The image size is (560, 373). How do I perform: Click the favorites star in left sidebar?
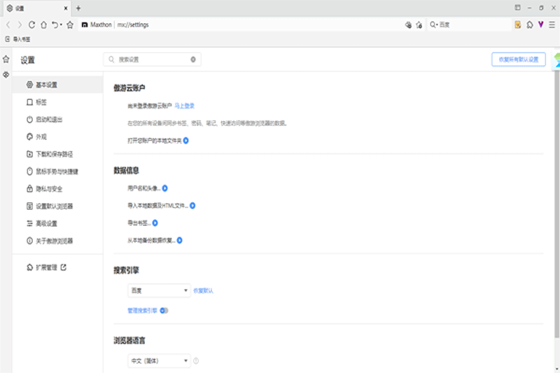tap(6, 59)
